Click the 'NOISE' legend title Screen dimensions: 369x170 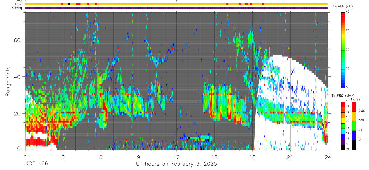coord(355,99)
